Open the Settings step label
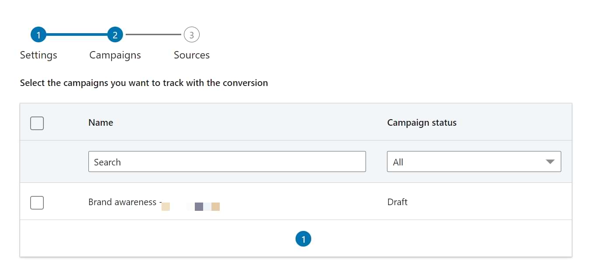This screenshot has height=268, width=591. pyautogui.click(x=39, y=55)
